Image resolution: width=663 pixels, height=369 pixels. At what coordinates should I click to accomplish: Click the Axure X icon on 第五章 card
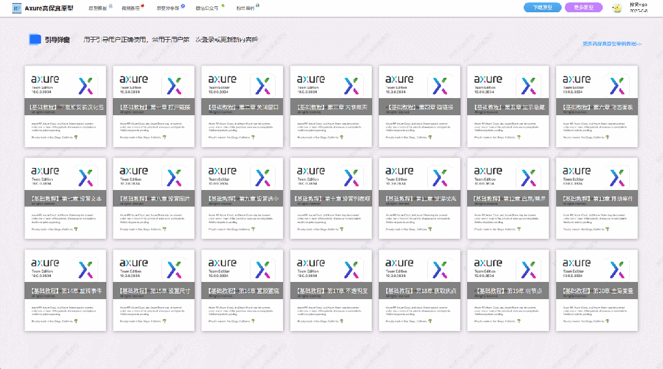[529, 86]
